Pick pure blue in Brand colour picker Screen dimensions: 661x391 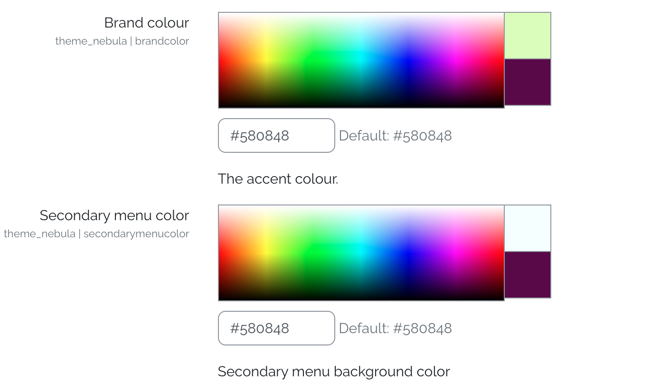(407, 59)
